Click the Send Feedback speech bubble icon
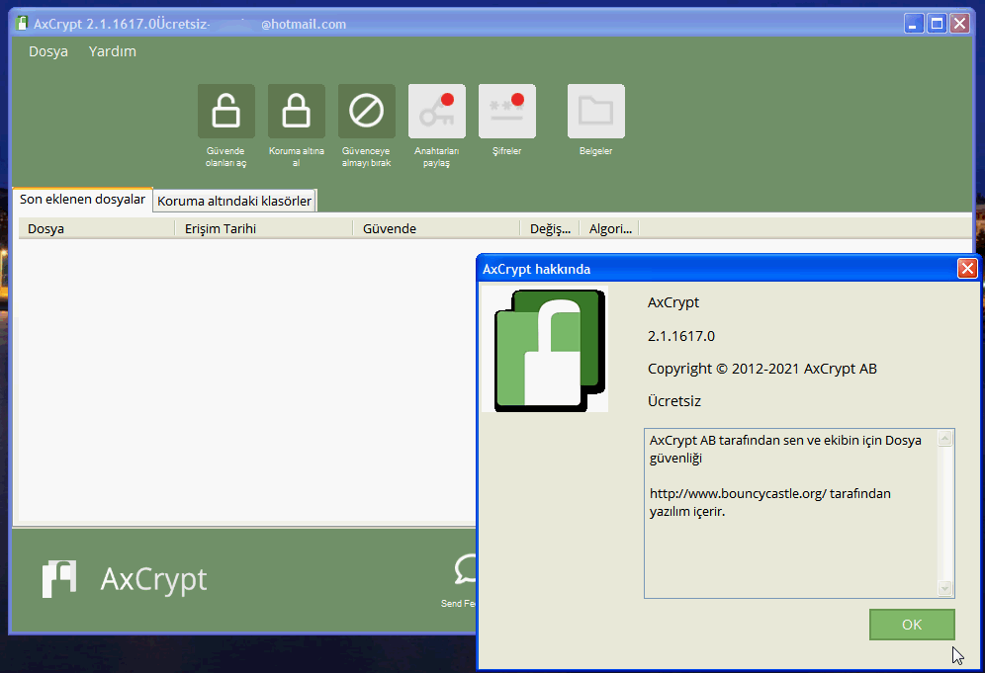This screenshot has height=673, width=985. pos(465,569)
